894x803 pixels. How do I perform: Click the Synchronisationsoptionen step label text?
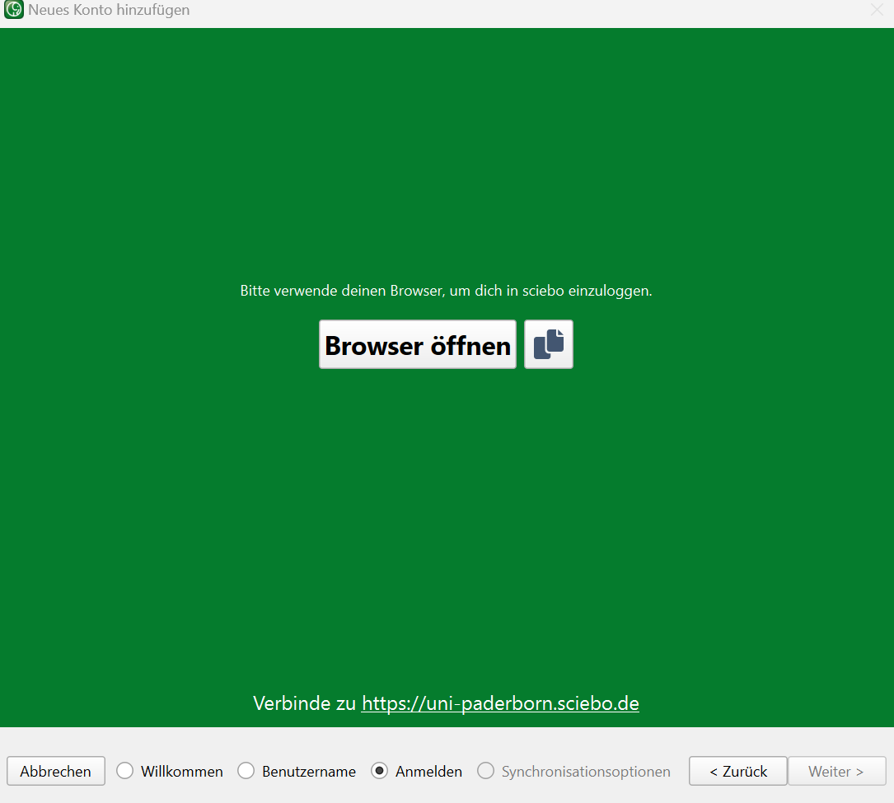point(586,772)
